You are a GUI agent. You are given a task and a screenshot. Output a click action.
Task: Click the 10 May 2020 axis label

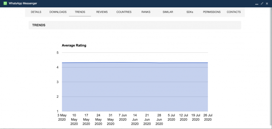tap(74, 119)
